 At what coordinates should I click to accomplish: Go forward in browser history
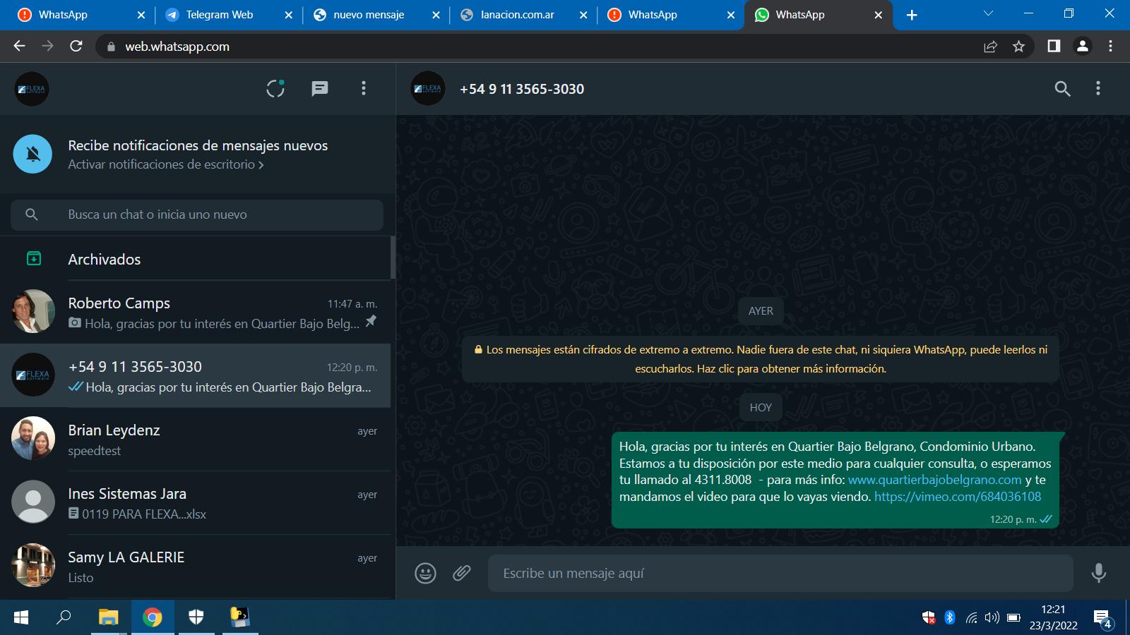(47, 46)
